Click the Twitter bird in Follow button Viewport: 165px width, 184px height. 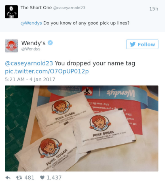tap(133, 44)
